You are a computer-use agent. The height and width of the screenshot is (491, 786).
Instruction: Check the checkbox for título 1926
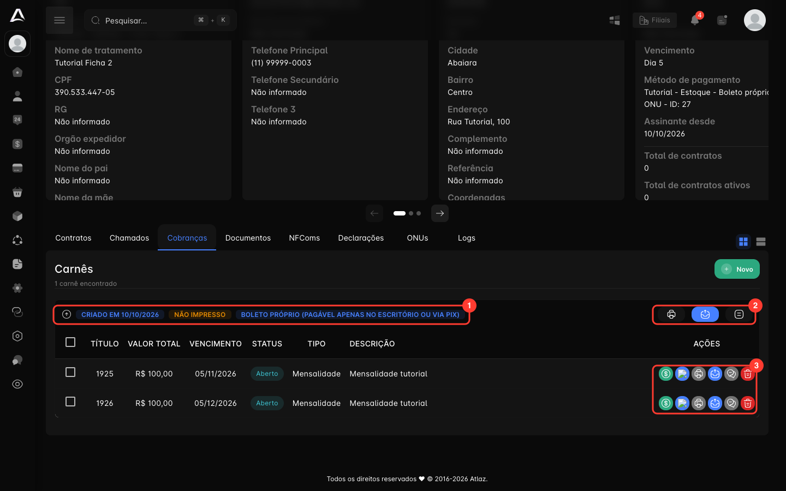tap(70, 402)
